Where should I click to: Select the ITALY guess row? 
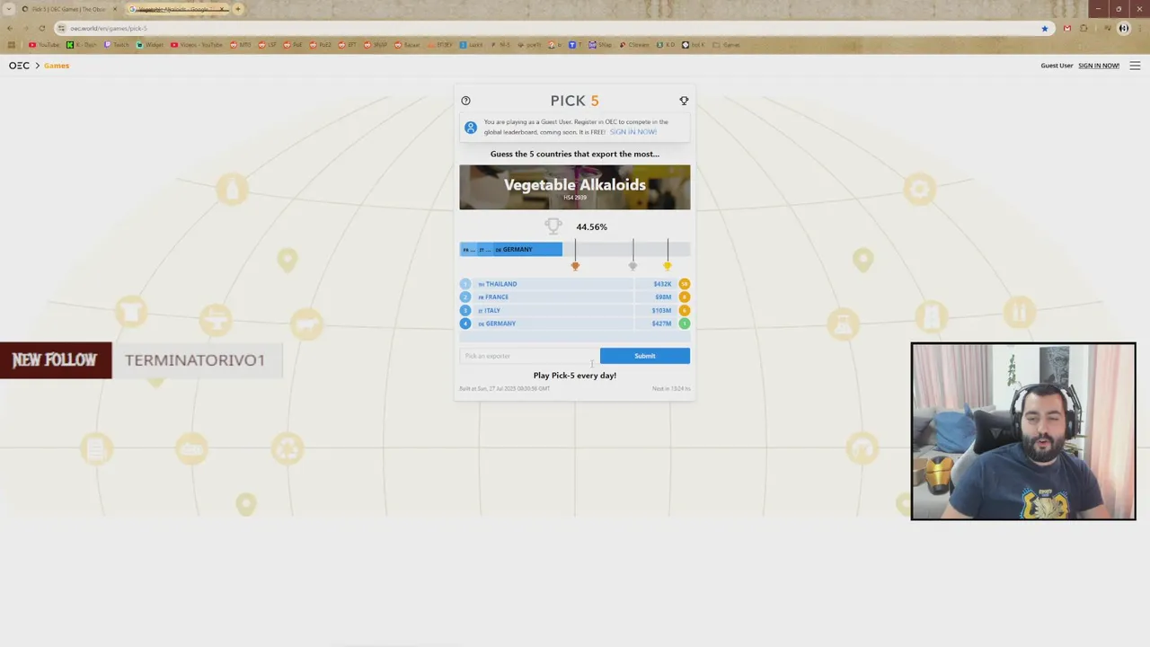tap(575, 310)
